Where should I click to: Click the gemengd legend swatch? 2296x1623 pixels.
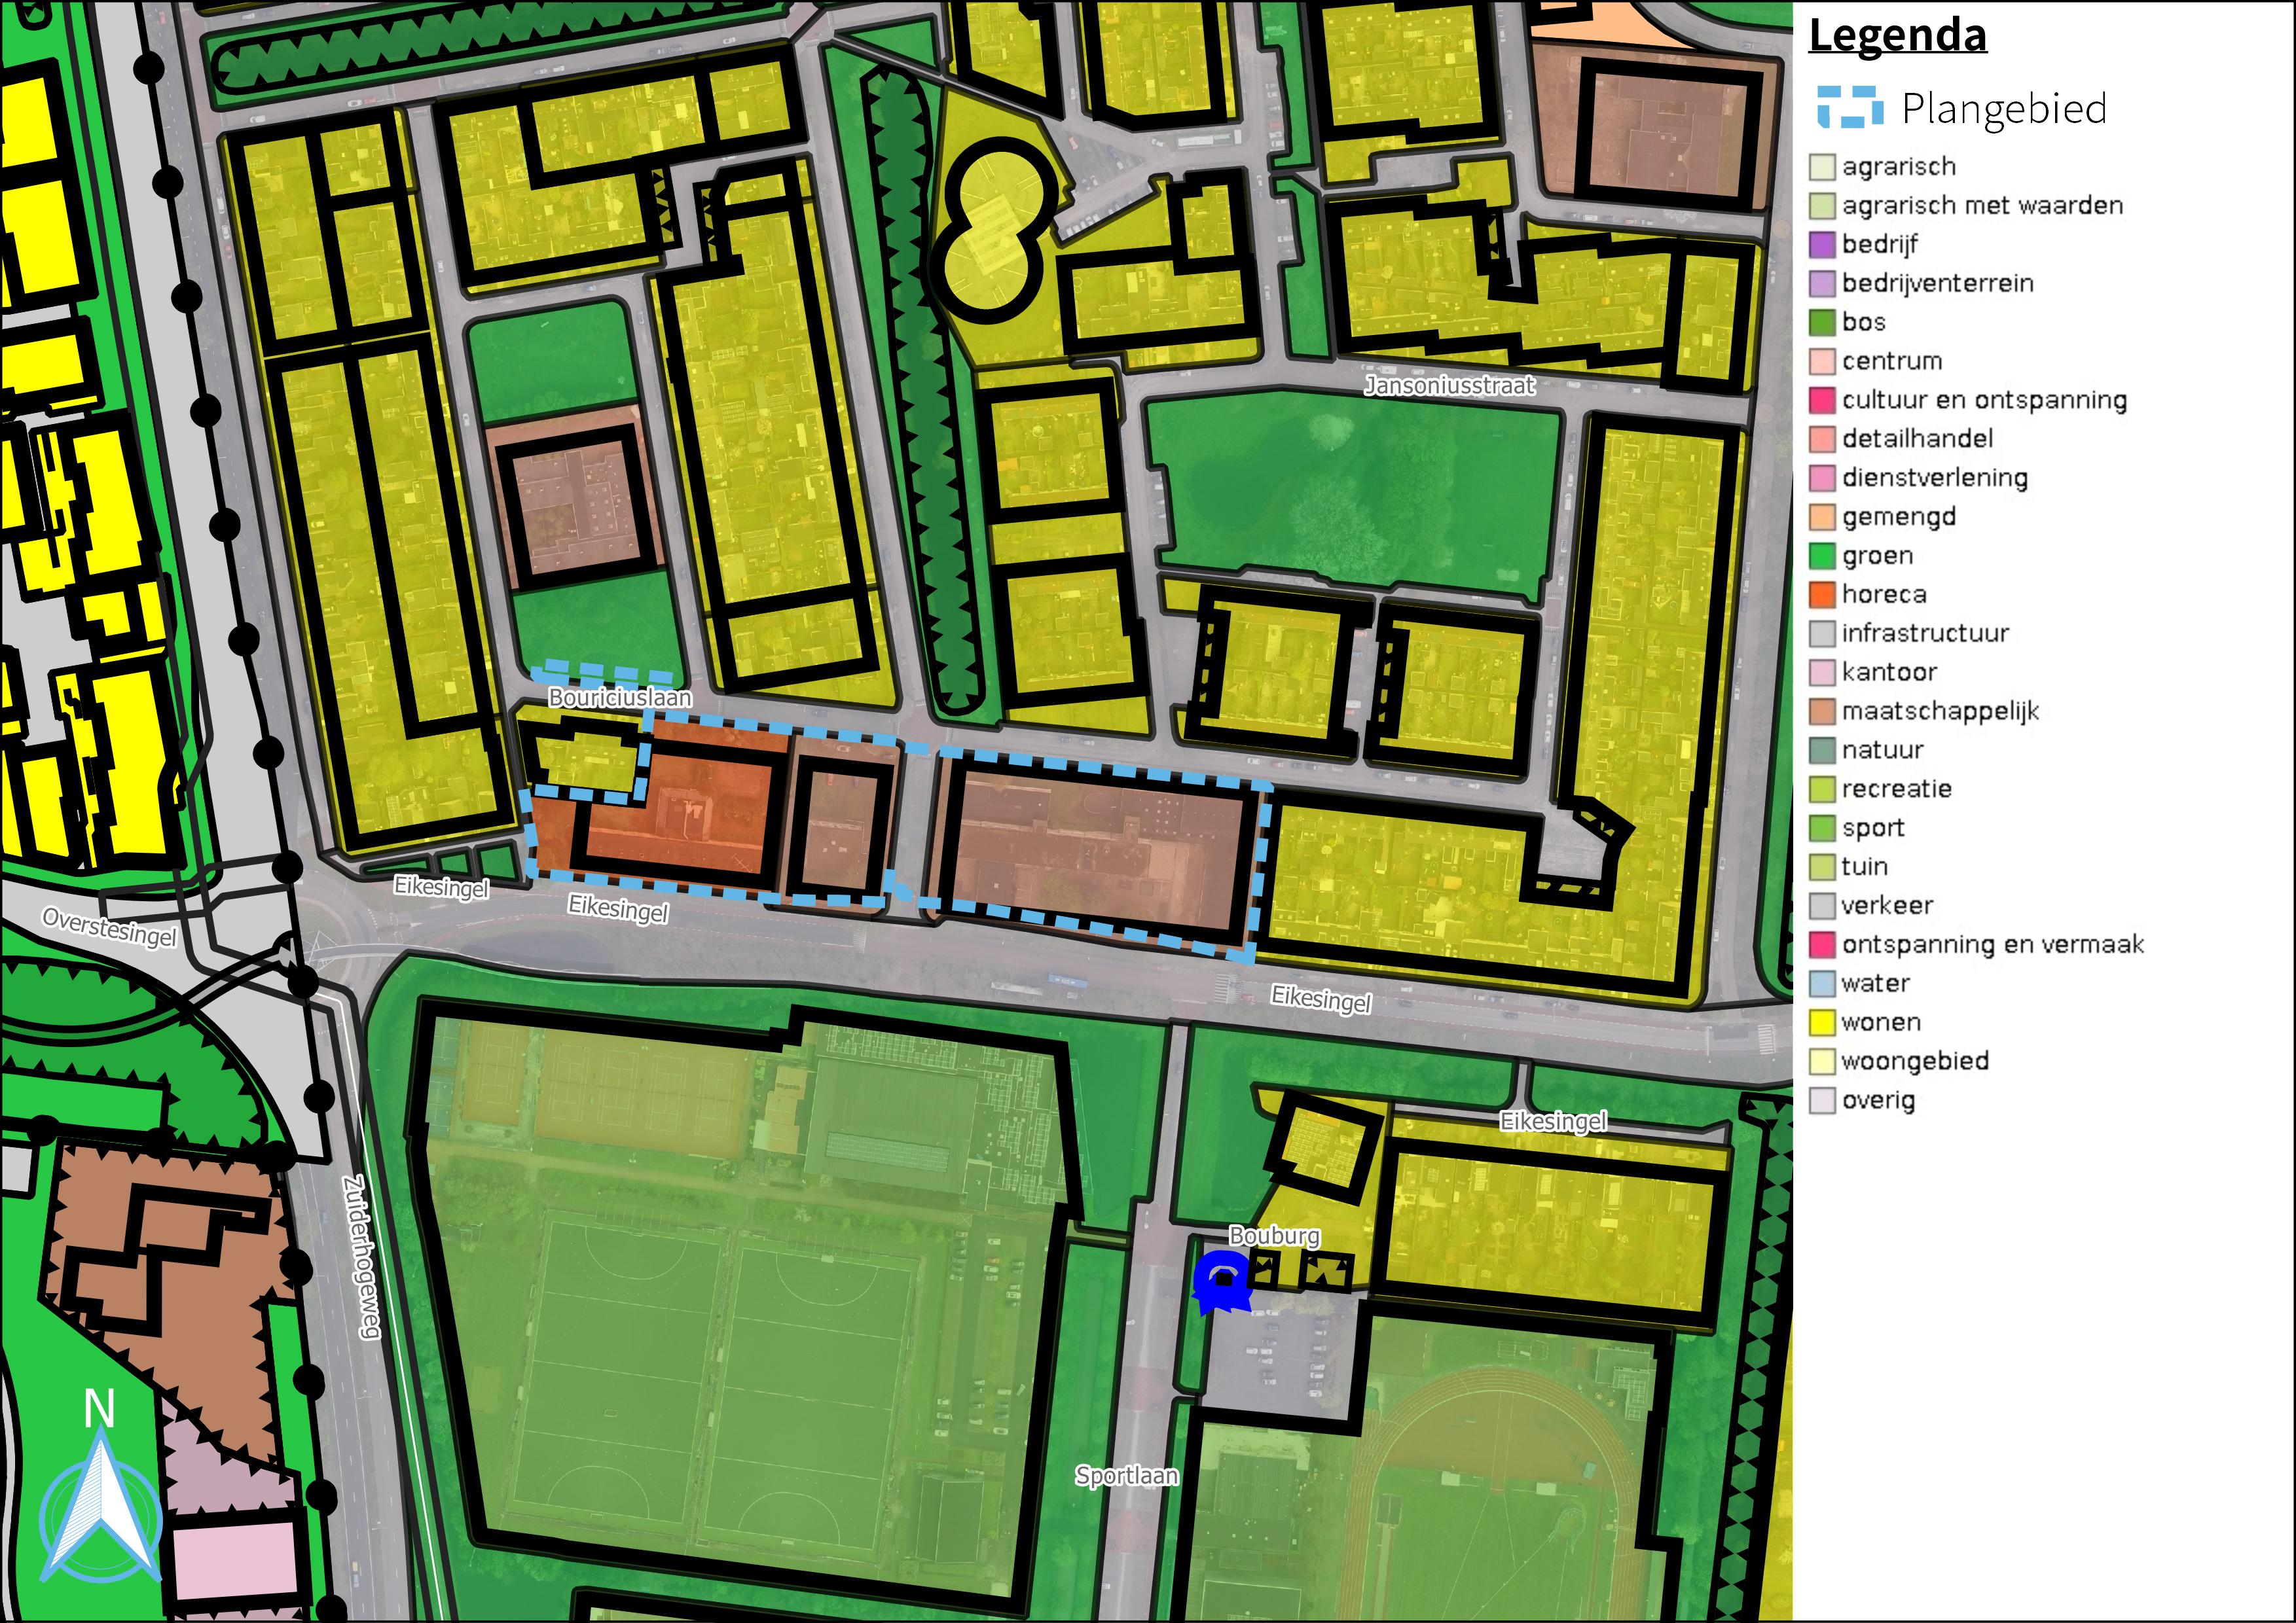pos(1822,517)
